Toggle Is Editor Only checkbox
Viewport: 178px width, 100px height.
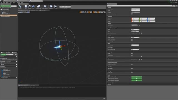tap(132, 73)
